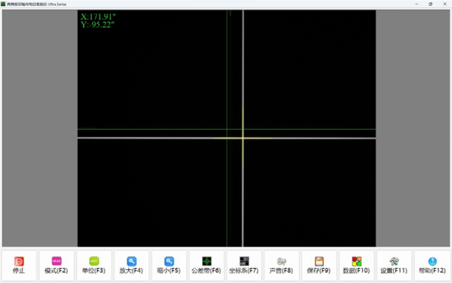Click the green reference crosshair intersection
452x283 pixels.
(x=227, y=129)
